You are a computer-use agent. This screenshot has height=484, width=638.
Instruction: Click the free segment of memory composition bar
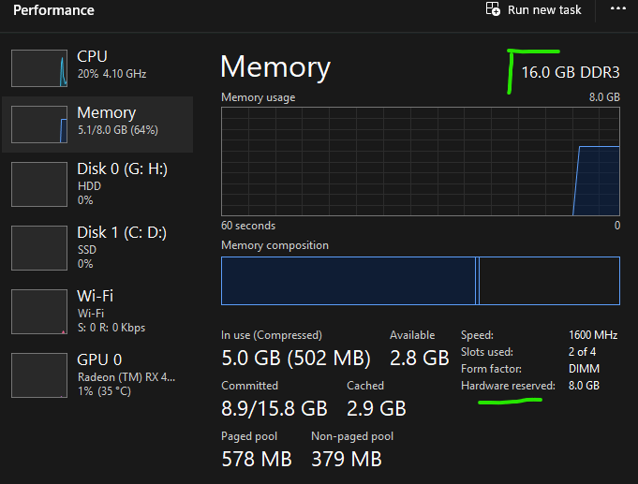pos(549,281)
